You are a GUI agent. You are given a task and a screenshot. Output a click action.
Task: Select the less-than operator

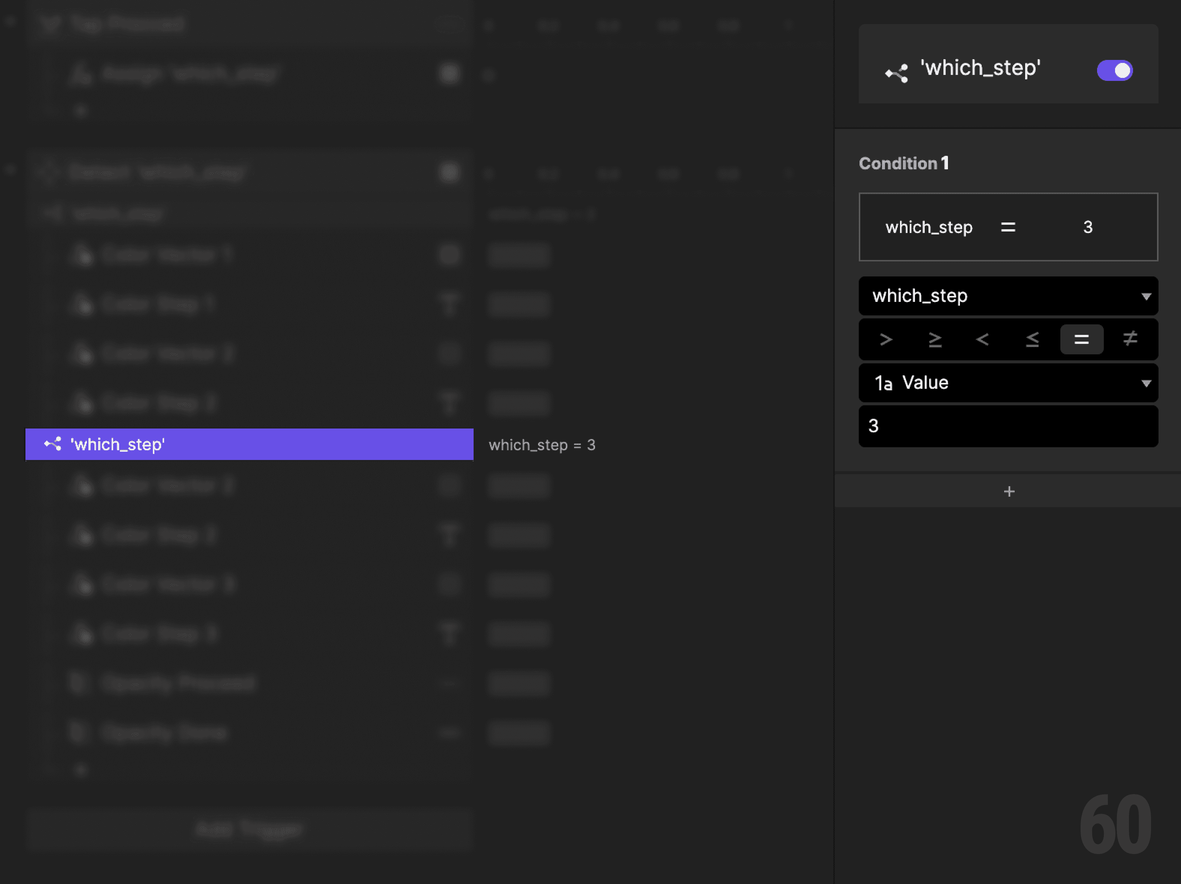[x=983, y=339]
